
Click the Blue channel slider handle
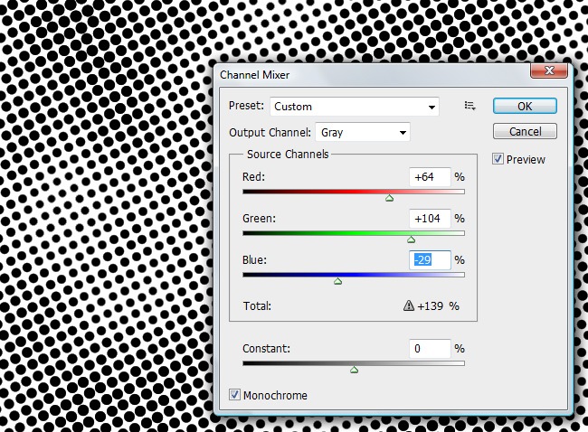pyautogui.click(x=337, y=281)
